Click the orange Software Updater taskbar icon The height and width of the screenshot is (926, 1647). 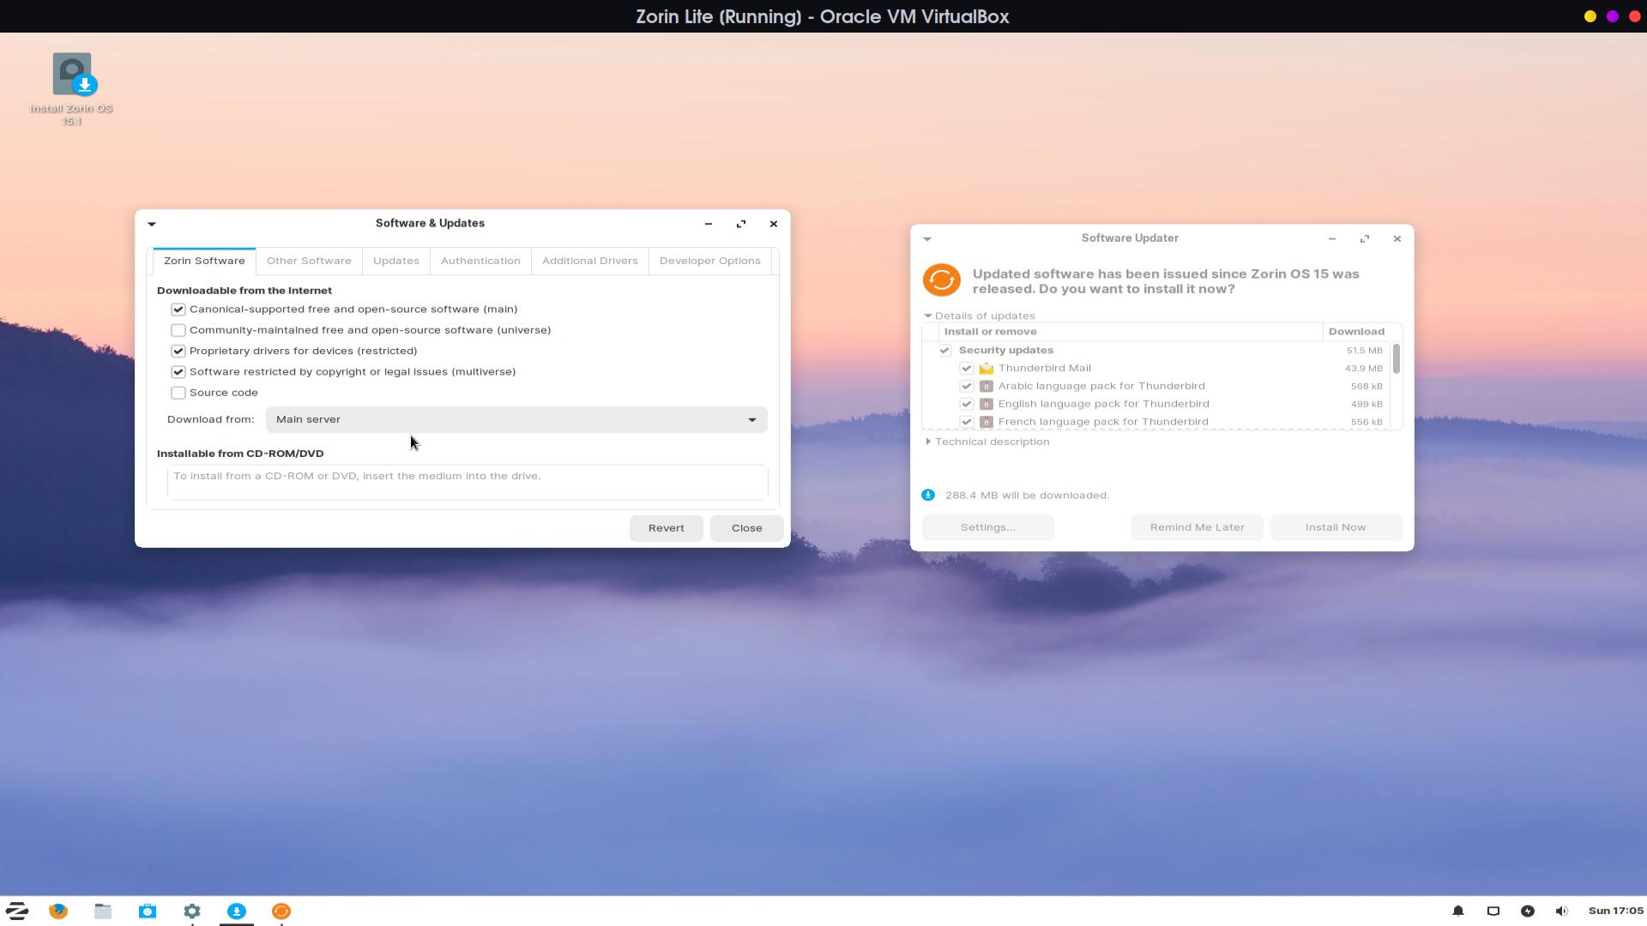point(281,911)
